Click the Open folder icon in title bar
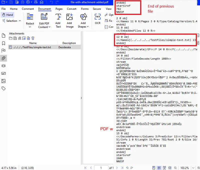Viewport: 200px width, 170px height. pyautogui.click(x=3, y=2)
